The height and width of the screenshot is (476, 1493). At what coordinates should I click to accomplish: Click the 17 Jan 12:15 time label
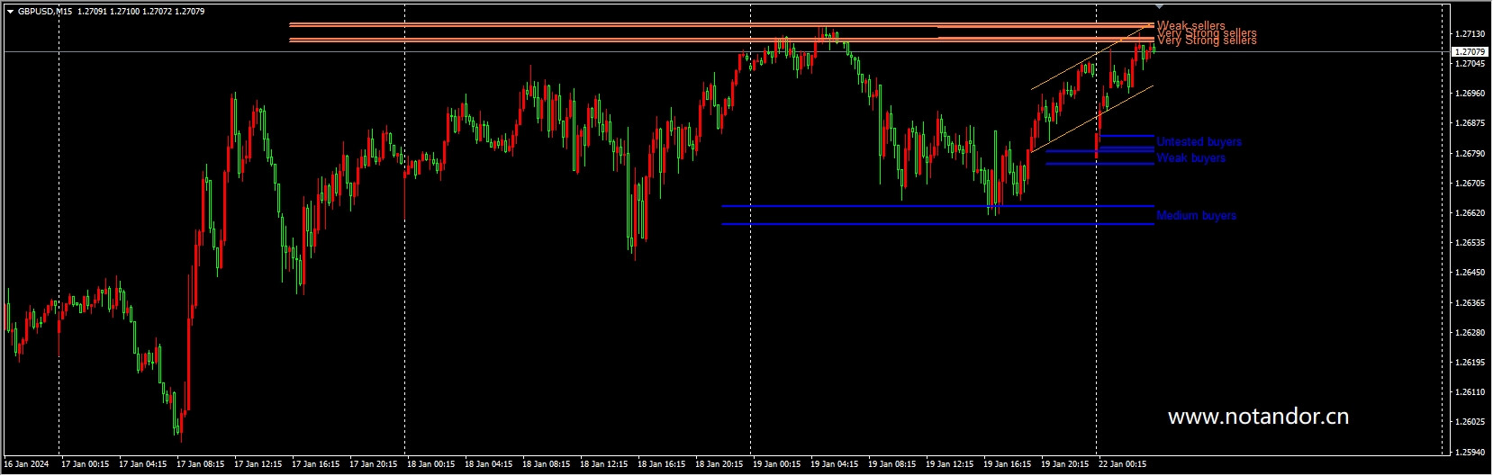(x=258, y=465)
